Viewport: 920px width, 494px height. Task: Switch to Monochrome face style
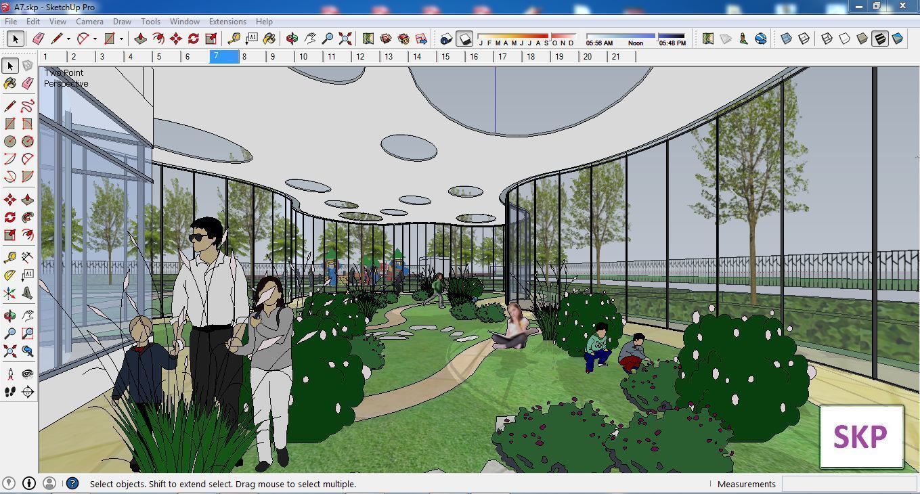pyautogui.click(x=898, y=39)
